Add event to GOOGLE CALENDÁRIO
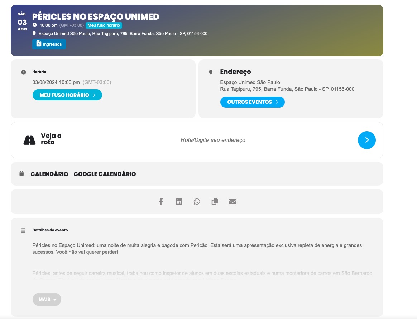 pyautogui.click(x=105, y=174)
